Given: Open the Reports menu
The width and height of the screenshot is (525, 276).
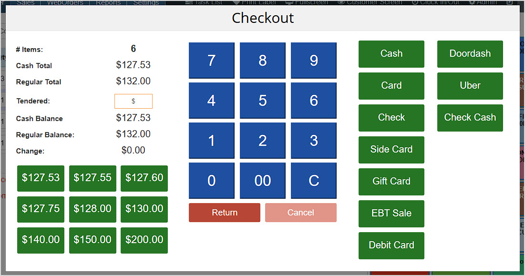Looking at the screenshot, I should point(108,3).
